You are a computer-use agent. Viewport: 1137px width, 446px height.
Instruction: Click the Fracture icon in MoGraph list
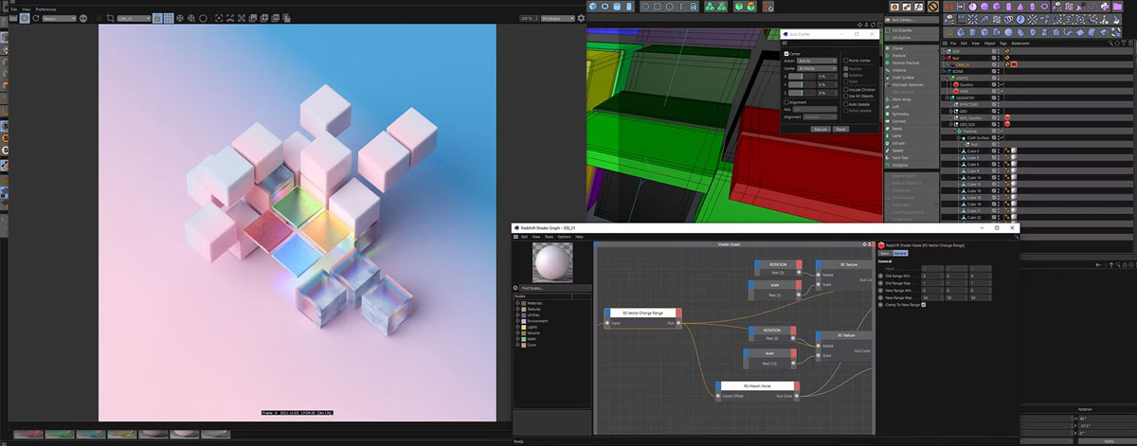click(888, 56)
